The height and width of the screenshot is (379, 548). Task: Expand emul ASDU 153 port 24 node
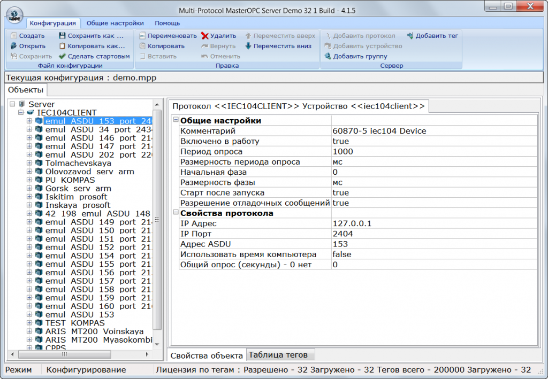tap(29, 121)
